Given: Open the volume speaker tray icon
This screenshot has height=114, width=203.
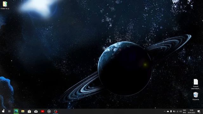Looking at the screenshot, I should click(x=180, y=111).
